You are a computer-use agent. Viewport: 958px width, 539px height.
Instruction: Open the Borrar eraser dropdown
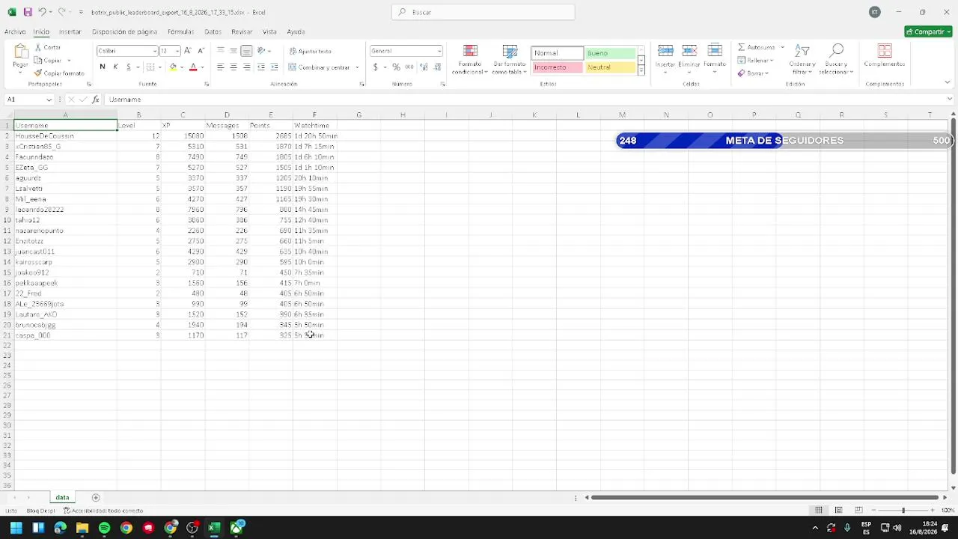coord(753,73)
